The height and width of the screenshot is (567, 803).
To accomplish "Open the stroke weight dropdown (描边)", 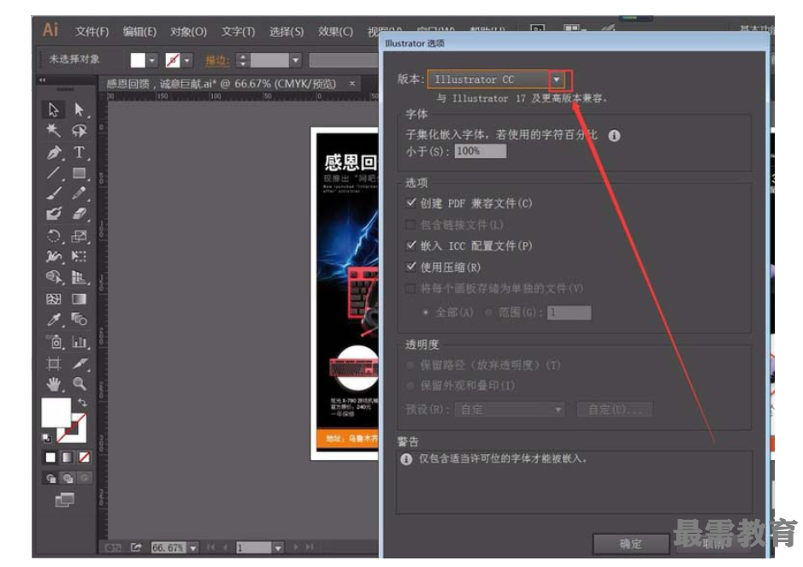I will [296, 61].
